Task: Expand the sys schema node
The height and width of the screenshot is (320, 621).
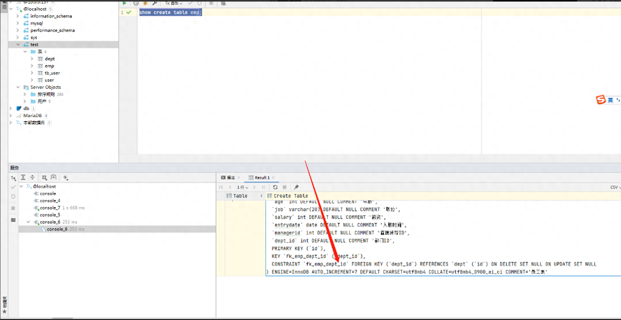Action: (x=18, y=38)
